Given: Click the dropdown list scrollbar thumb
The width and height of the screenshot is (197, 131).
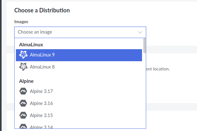Looking at the screenshot, I should (x=144, y=46).
